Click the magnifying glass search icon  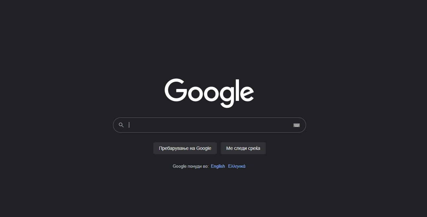tap(121, 125)
